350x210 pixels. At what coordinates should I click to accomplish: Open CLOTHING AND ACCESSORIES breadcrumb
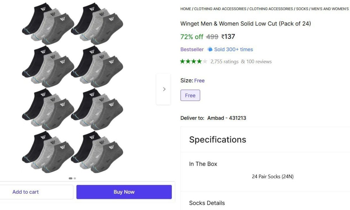pyautogui.click(x=220, y=9)
